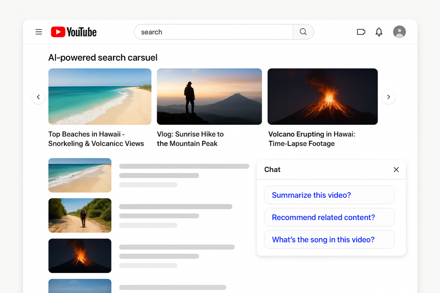Image resolution: width=440 pixels, height=293 pixels.
Task: Open the profile avatar menu
Action: [x=399, y=32]
